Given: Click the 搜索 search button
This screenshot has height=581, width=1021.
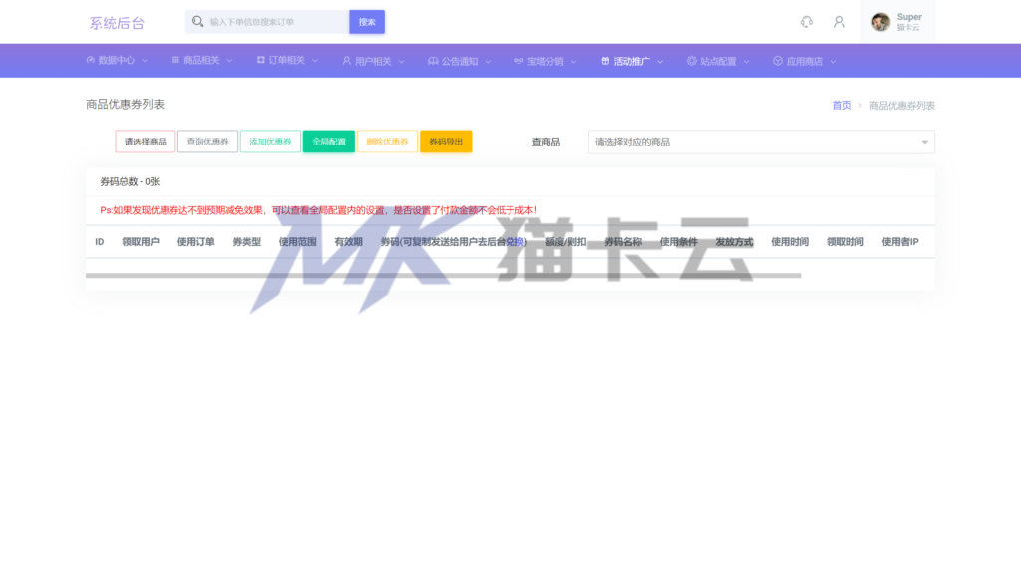Looking at the screenshot, I should pos(367,22).
